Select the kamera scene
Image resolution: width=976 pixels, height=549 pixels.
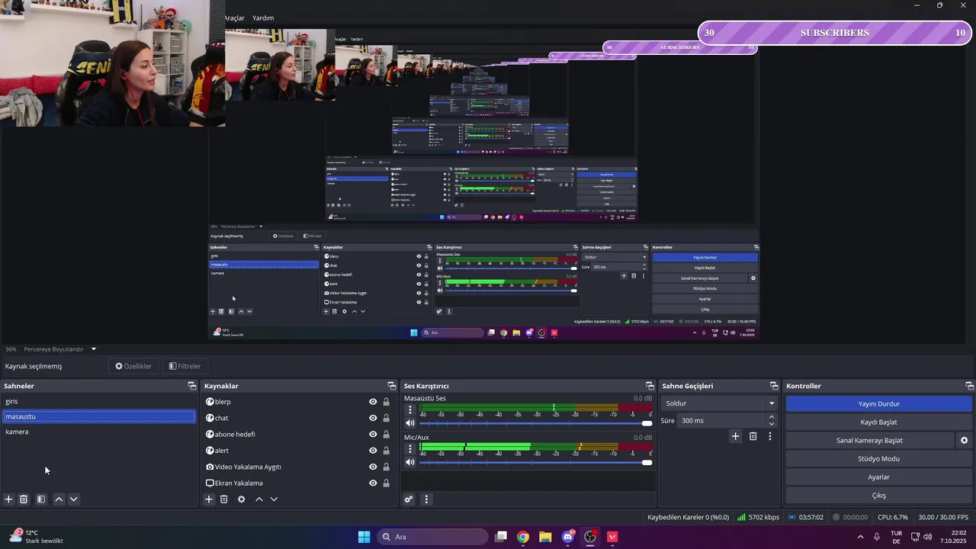click(x=98, y=432)
